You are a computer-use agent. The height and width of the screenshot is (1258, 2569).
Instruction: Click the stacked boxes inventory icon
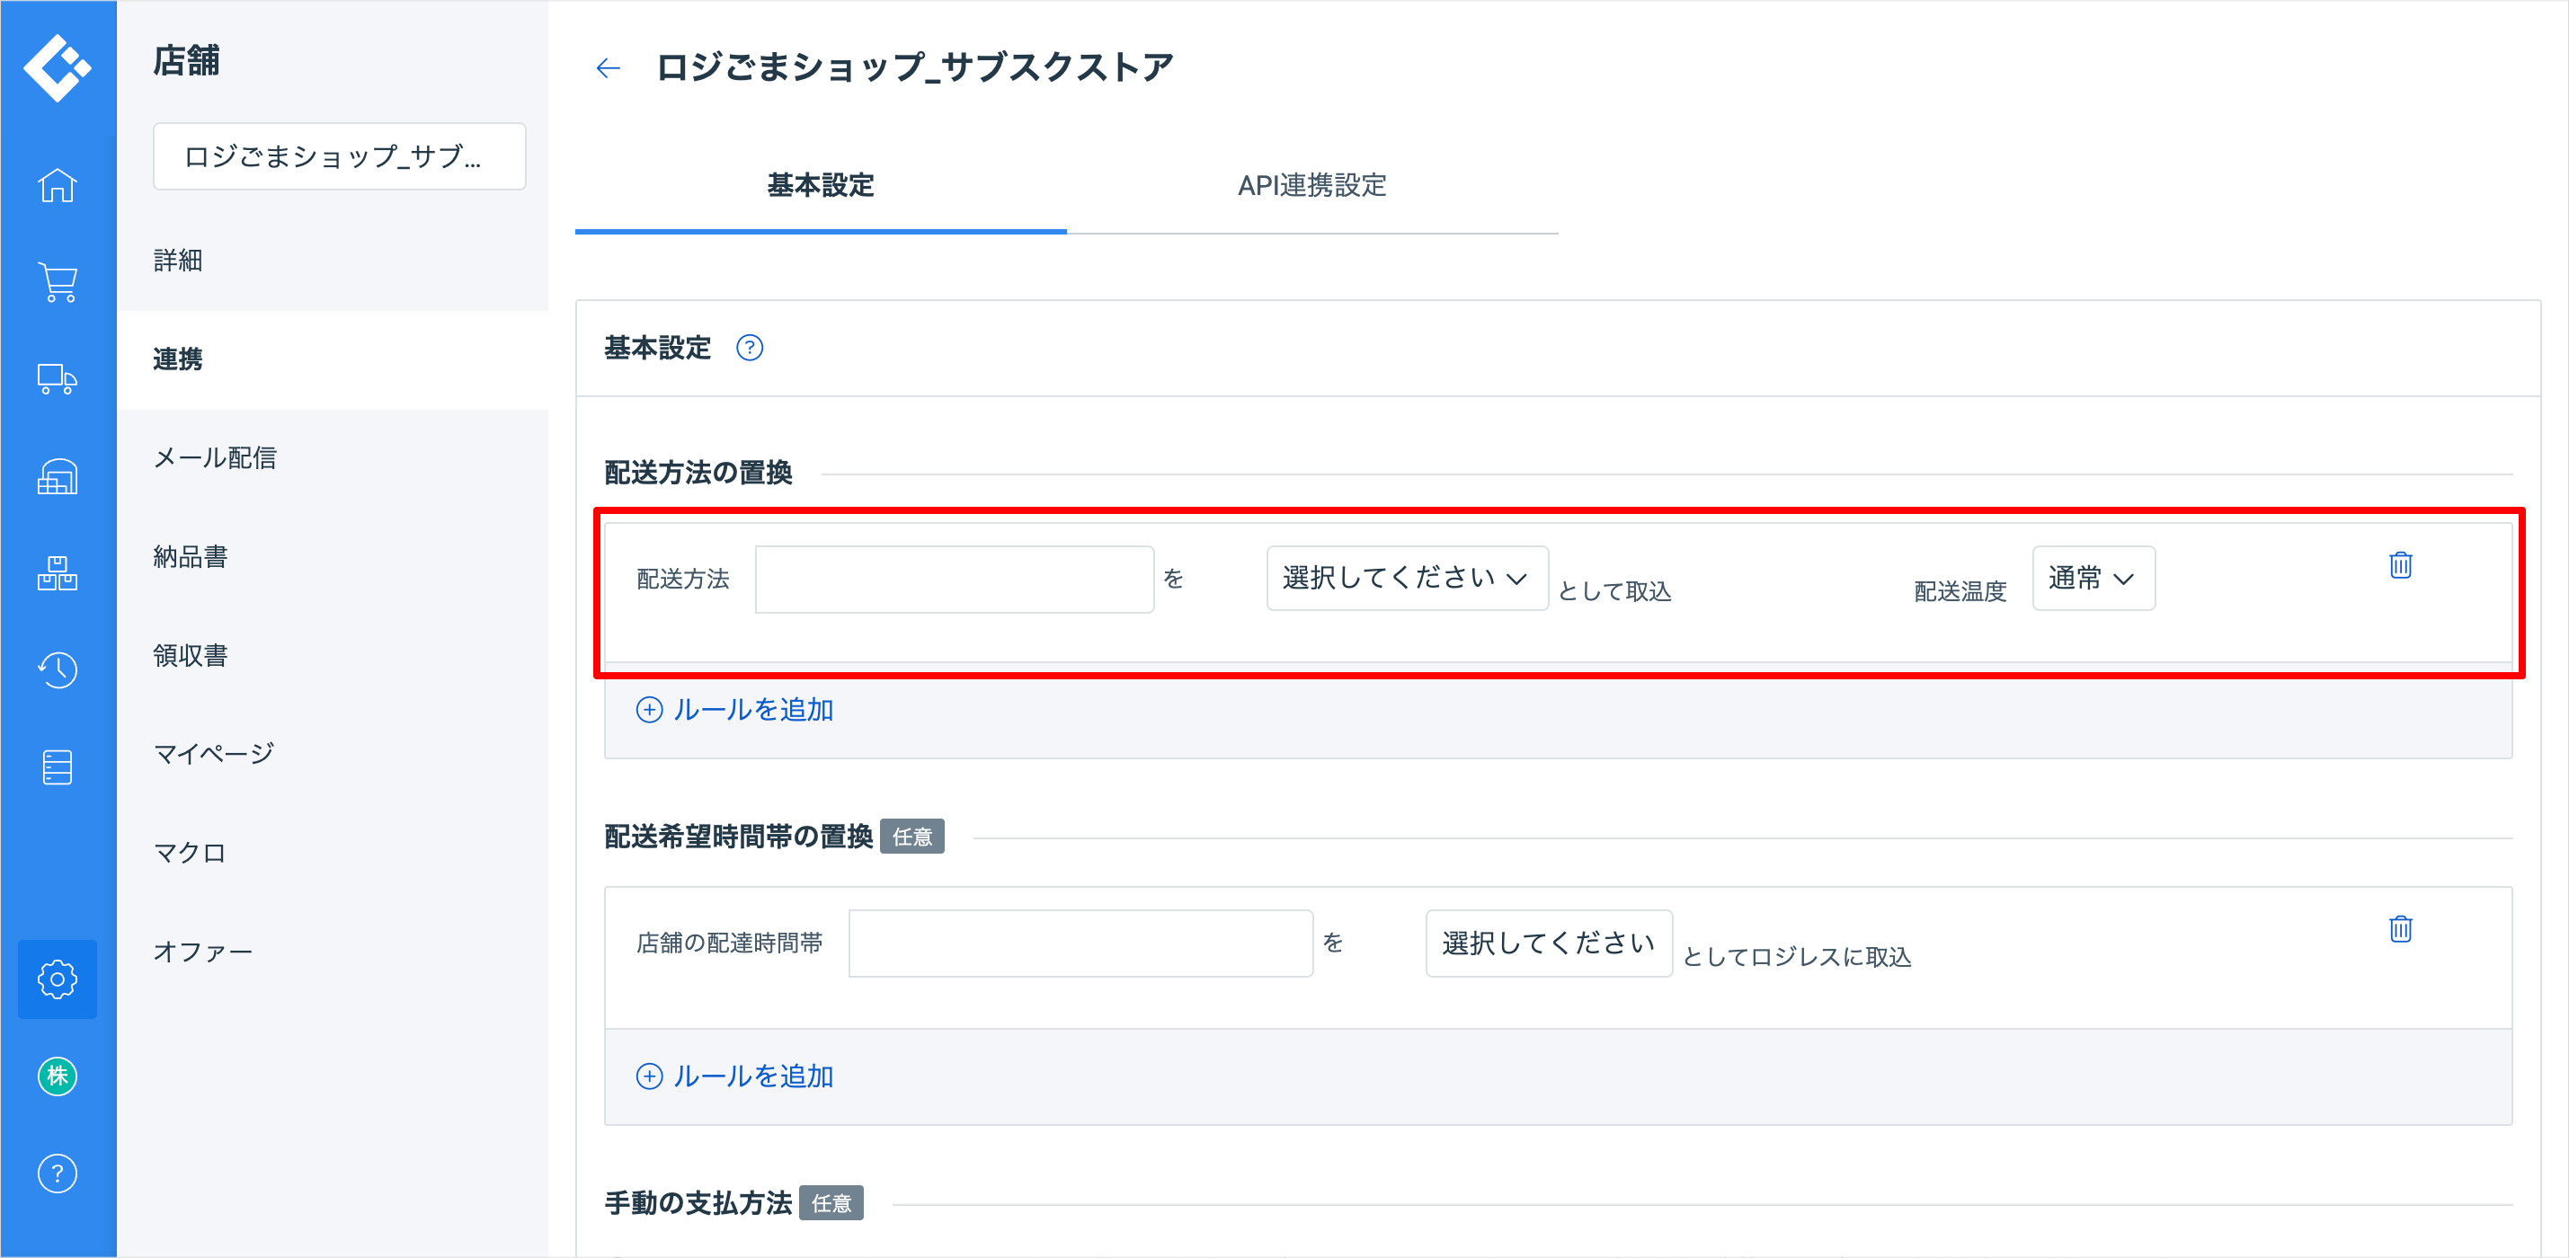57,573
